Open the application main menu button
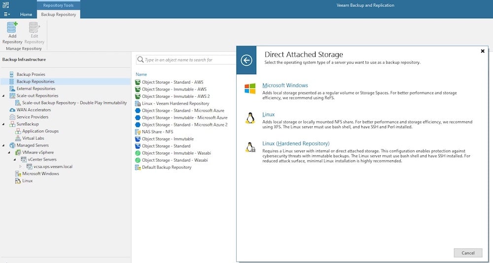Viewport: 493px width, 263px height. 6,14
